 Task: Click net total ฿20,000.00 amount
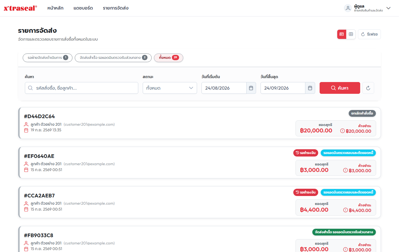click(x=316, y=130)
